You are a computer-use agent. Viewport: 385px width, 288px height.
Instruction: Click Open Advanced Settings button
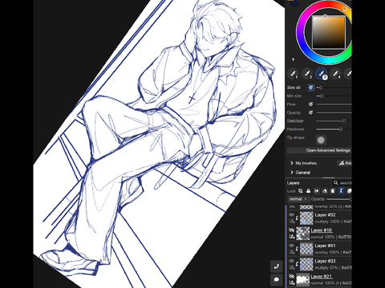pyautogui.click(x=319, y=150)
